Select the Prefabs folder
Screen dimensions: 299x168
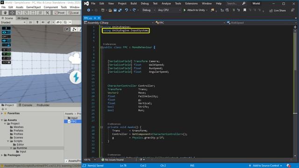click(x=17, y=131)
